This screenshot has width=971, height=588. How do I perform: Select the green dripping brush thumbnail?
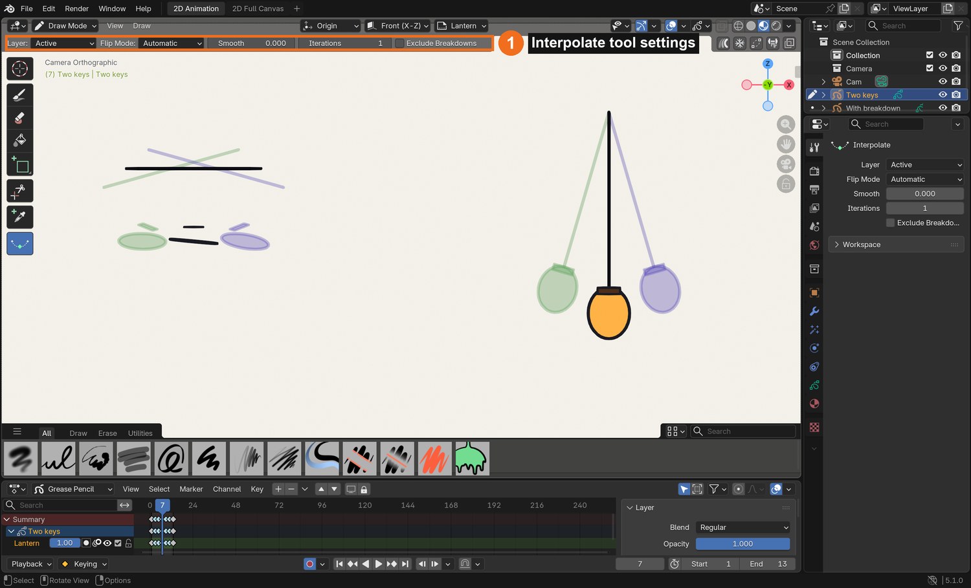[472, 459]
